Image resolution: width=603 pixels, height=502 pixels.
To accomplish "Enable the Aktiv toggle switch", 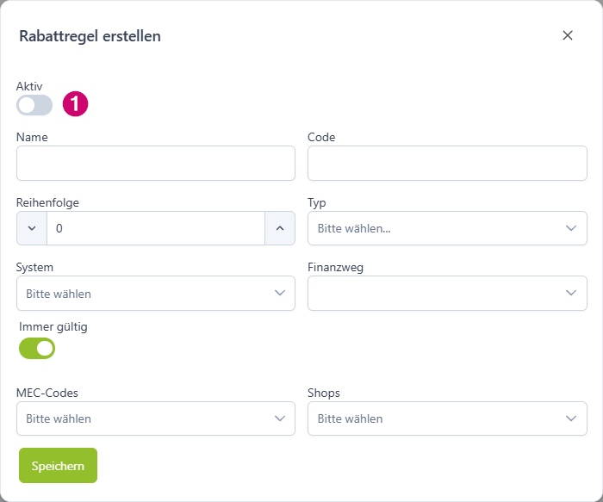I will click(34, 105).
